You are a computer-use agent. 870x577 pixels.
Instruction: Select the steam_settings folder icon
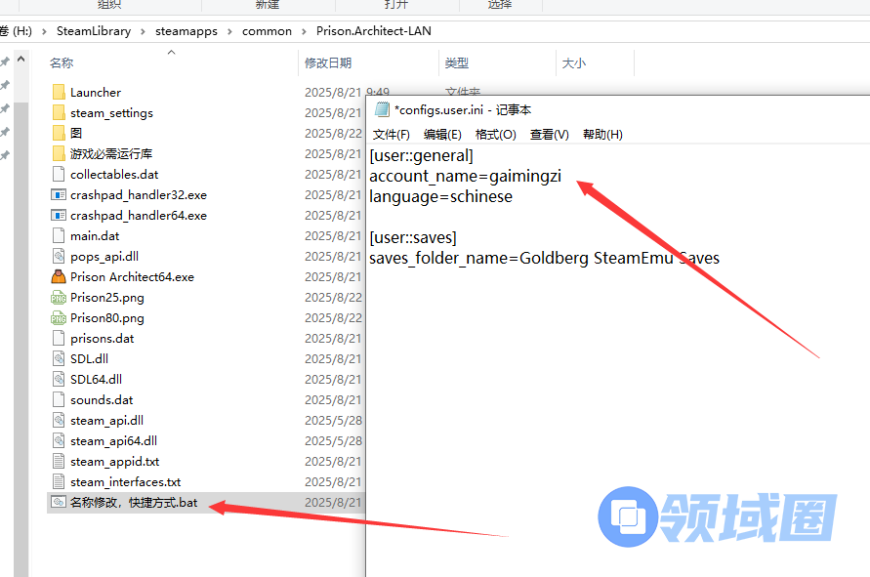(x=58, y=113)
